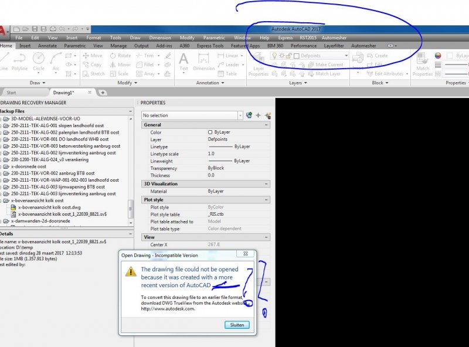Click Create block tool
Viewport: 469px width, 347px height.
(377, 56)
